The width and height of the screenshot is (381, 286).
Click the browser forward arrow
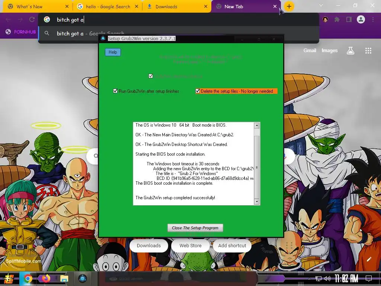click(20, 19)
